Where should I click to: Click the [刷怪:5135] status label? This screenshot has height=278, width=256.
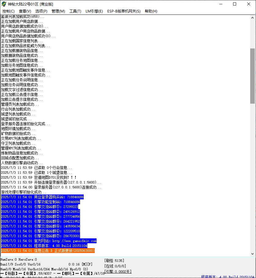pos(114,261)
